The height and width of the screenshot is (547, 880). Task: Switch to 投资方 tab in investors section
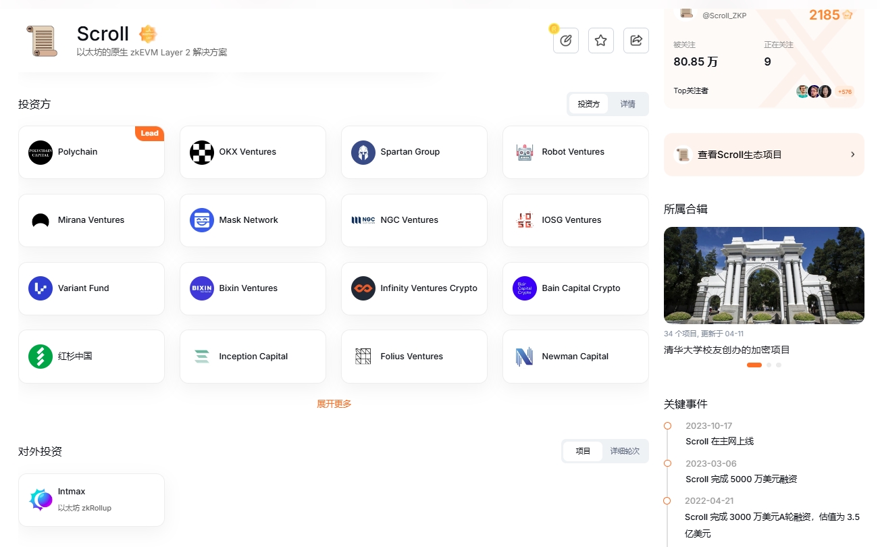pyautogui.click(x=588, y=104)
